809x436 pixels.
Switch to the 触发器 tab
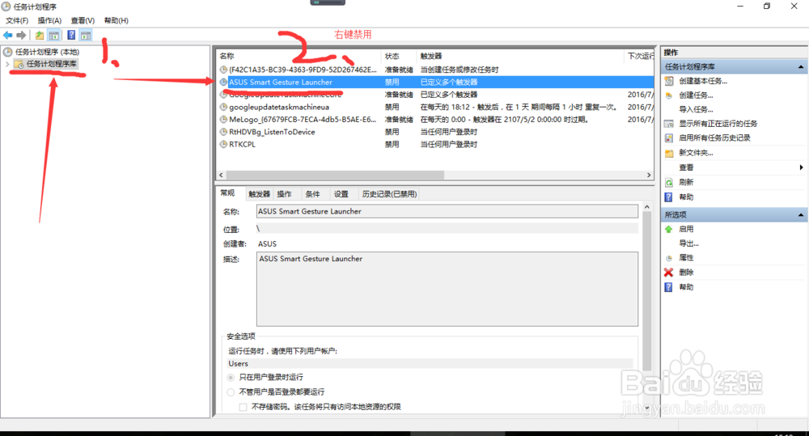tap(259, 194)
